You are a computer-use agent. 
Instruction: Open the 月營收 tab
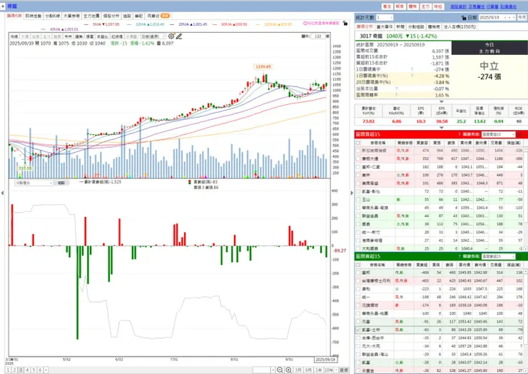click(x=158, y=16)
